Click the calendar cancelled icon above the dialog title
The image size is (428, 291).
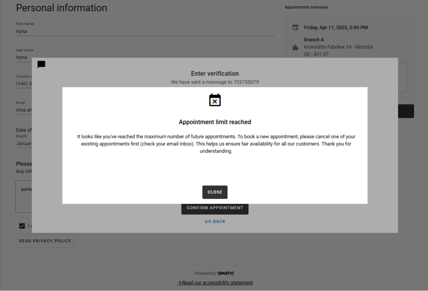pyautogui.click(x=215, y=100)
